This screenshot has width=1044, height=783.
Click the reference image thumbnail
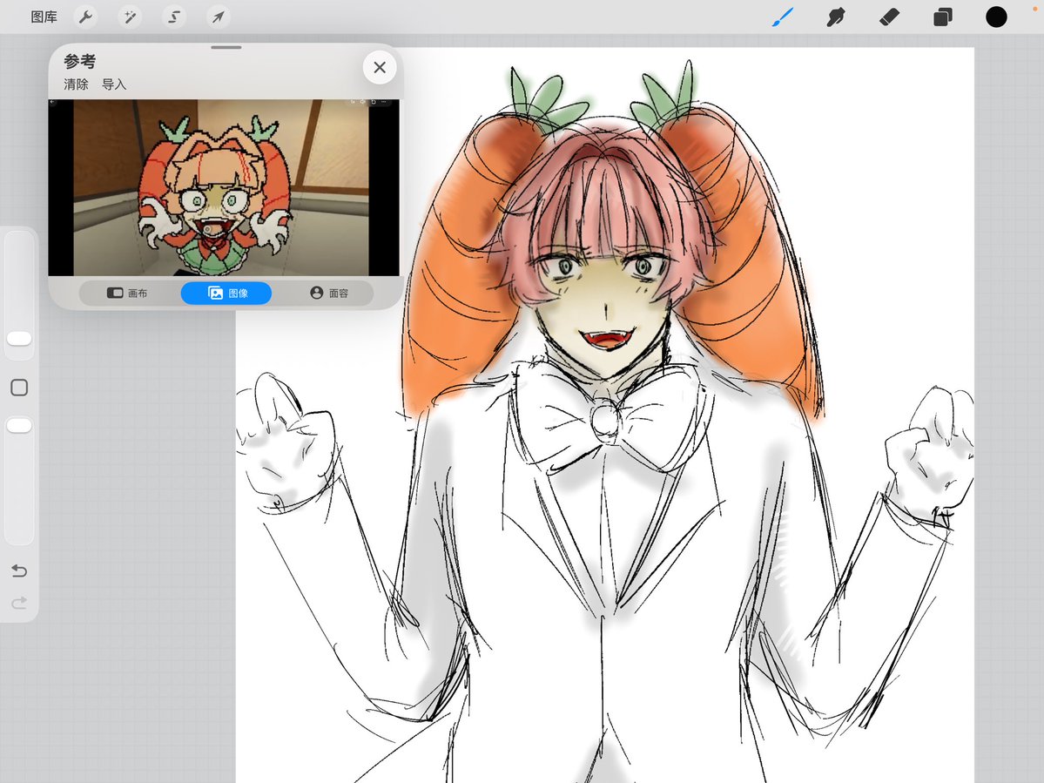(x=224, y=187)
